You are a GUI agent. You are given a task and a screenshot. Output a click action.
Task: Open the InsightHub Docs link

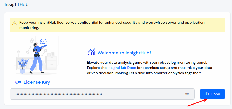122,68
